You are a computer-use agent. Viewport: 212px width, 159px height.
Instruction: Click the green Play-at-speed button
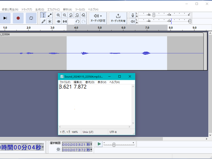tap(99, 144)
